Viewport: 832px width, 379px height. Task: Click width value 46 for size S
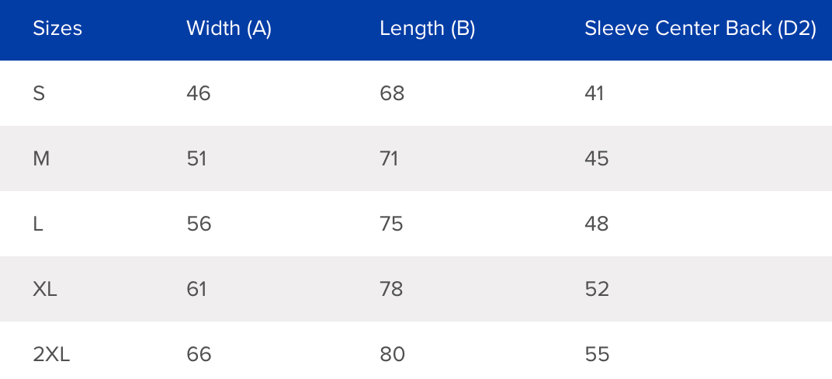tap(199, 94)
